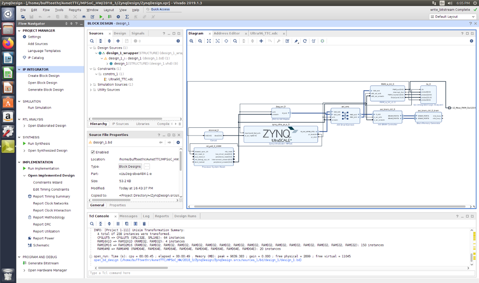Open the Reports menu
Image resolution: width=479 pixels, height=283 pixels.
[75, 10]
